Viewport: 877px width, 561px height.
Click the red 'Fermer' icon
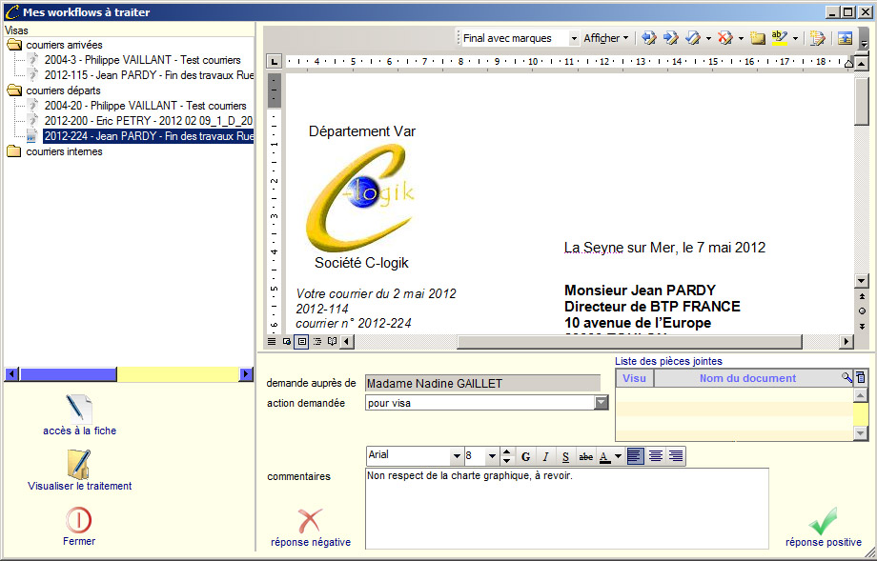[79, 520]
